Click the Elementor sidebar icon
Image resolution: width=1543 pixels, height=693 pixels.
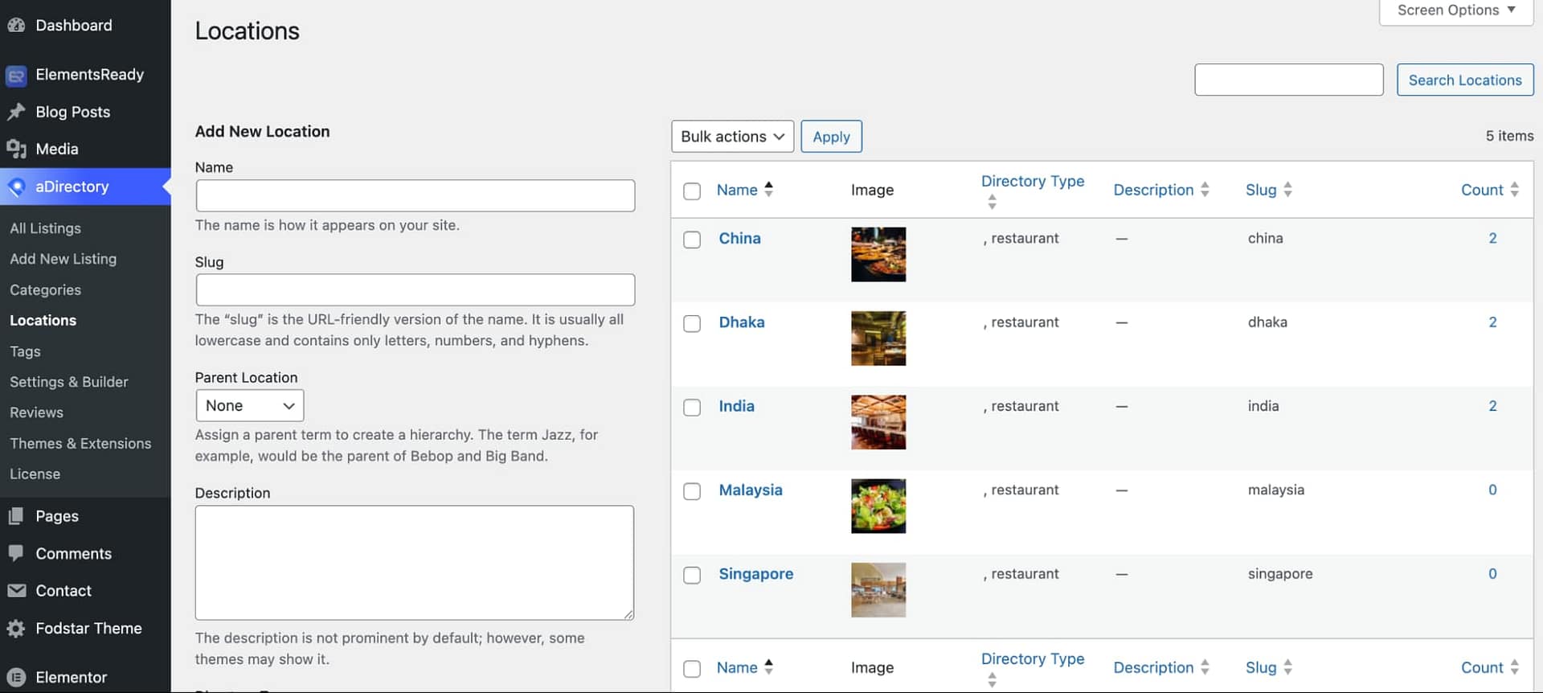click(x=16, y=678)
